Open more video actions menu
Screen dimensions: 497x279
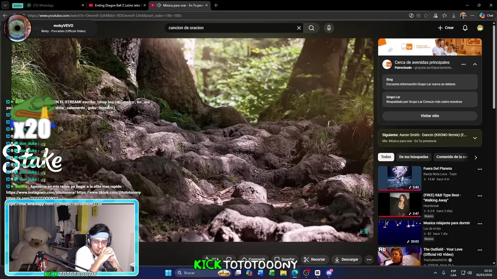tap(369, 259)
